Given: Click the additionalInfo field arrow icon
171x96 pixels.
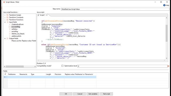Looking at the screenshot, I should 10,36.
